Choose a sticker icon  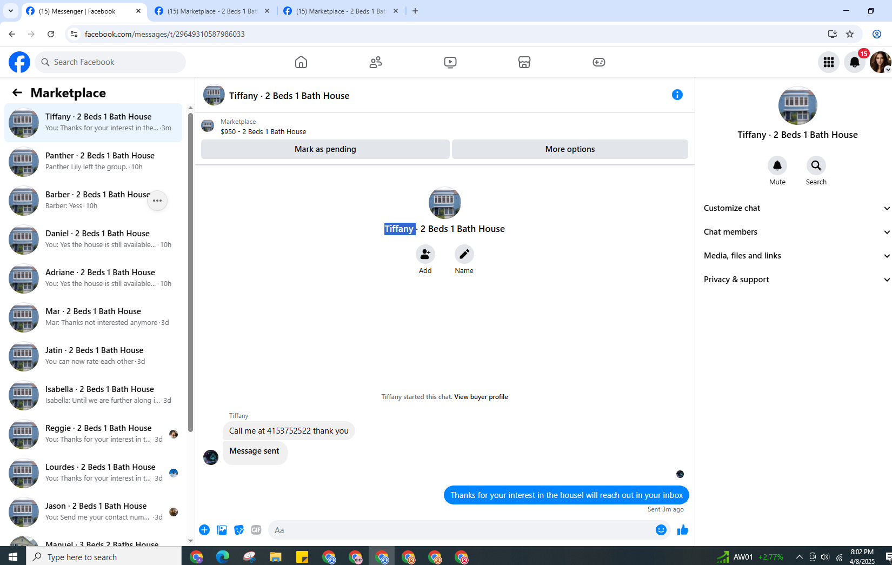point(239,530)
